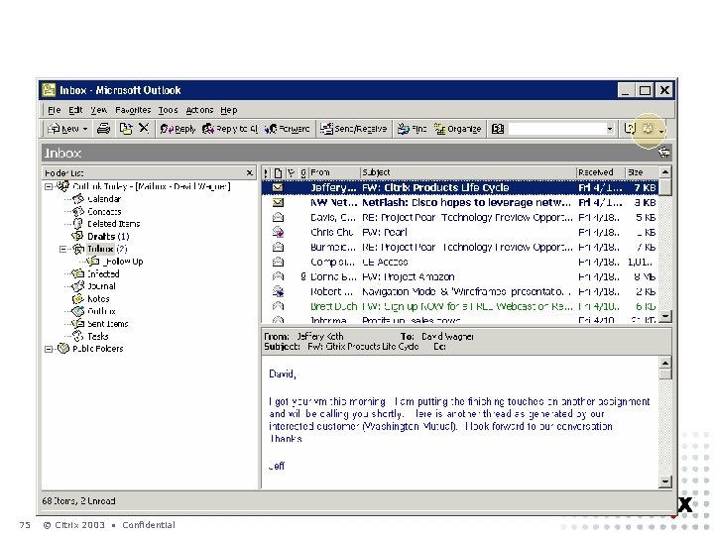Click the Reply button
The image size is (714, 535).
click(178, 129)
